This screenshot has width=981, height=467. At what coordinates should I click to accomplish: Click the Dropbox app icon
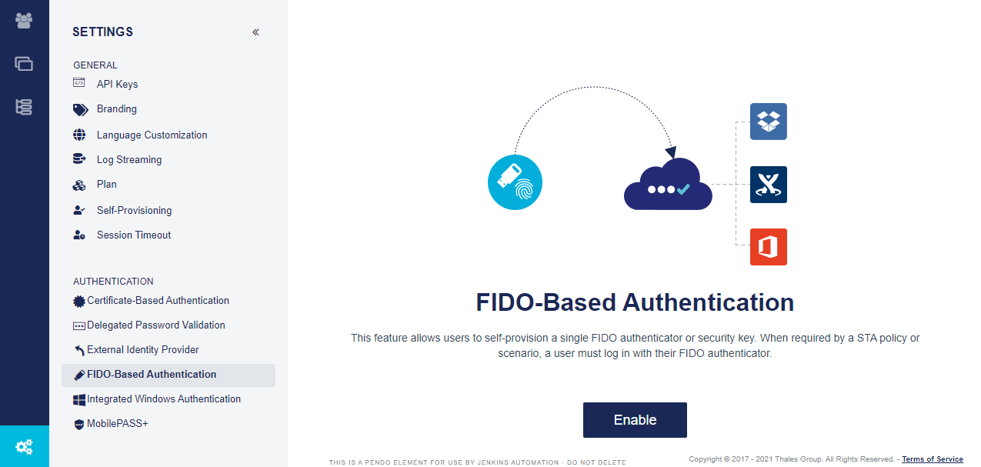tap(768, 122)
